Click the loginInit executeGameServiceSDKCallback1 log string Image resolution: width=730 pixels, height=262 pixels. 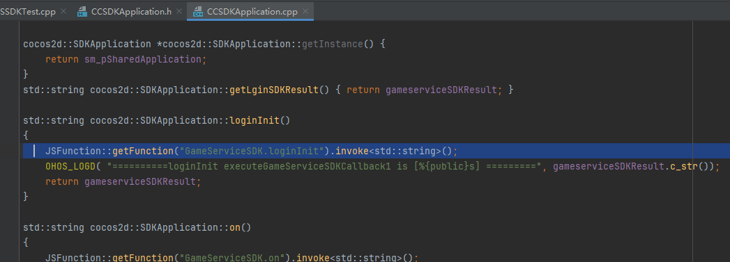(x=325, y=166)
